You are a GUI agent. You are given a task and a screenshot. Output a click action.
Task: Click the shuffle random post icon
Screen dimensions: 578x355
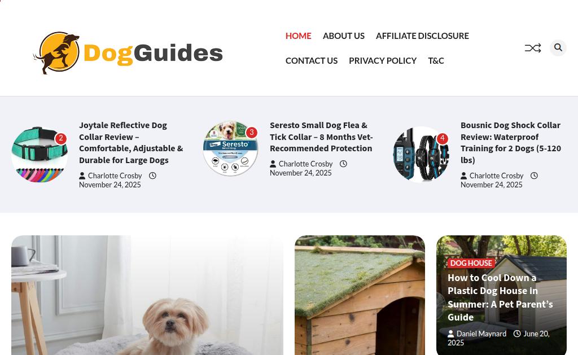(x=533, y=48)
